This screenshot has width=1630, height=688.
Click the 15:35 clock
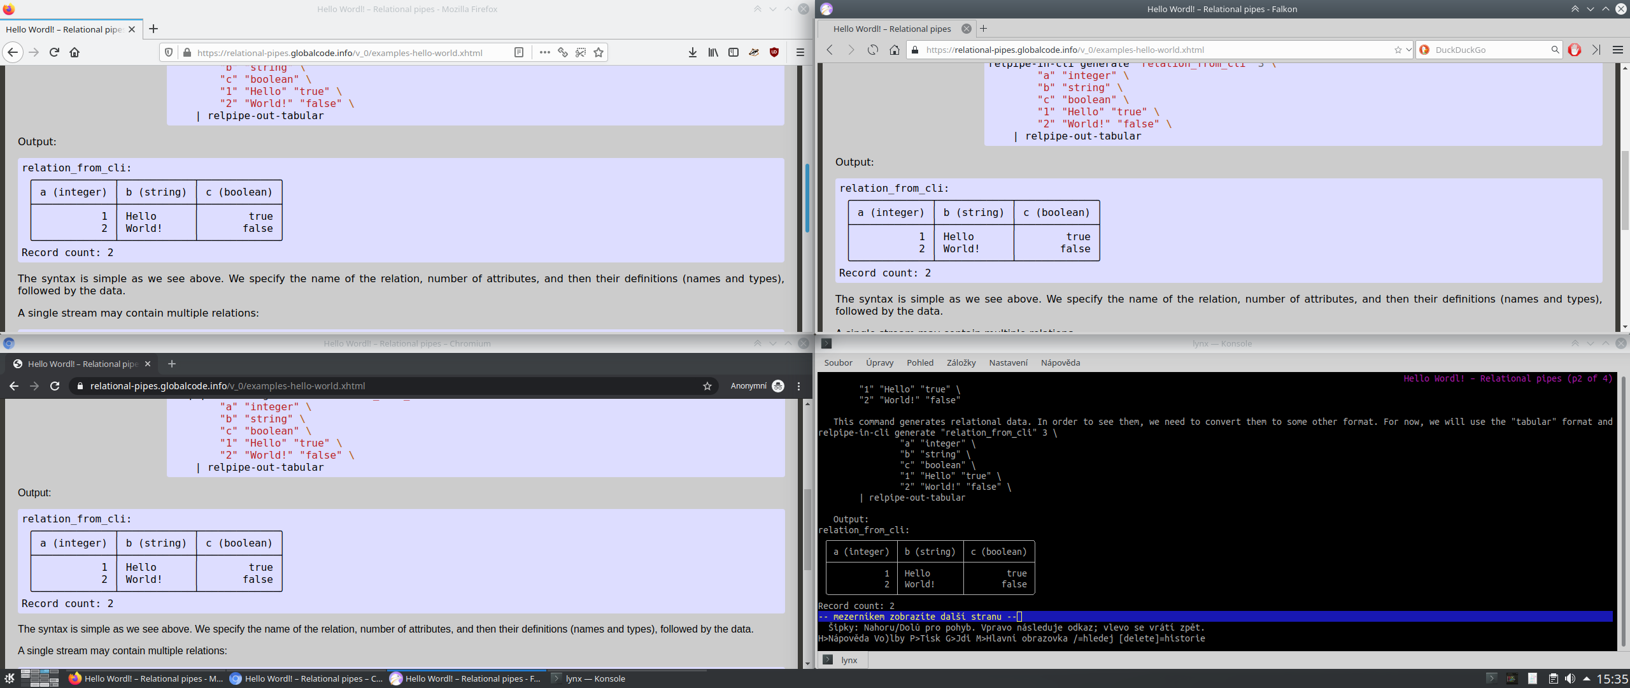tap(1612, 679)
